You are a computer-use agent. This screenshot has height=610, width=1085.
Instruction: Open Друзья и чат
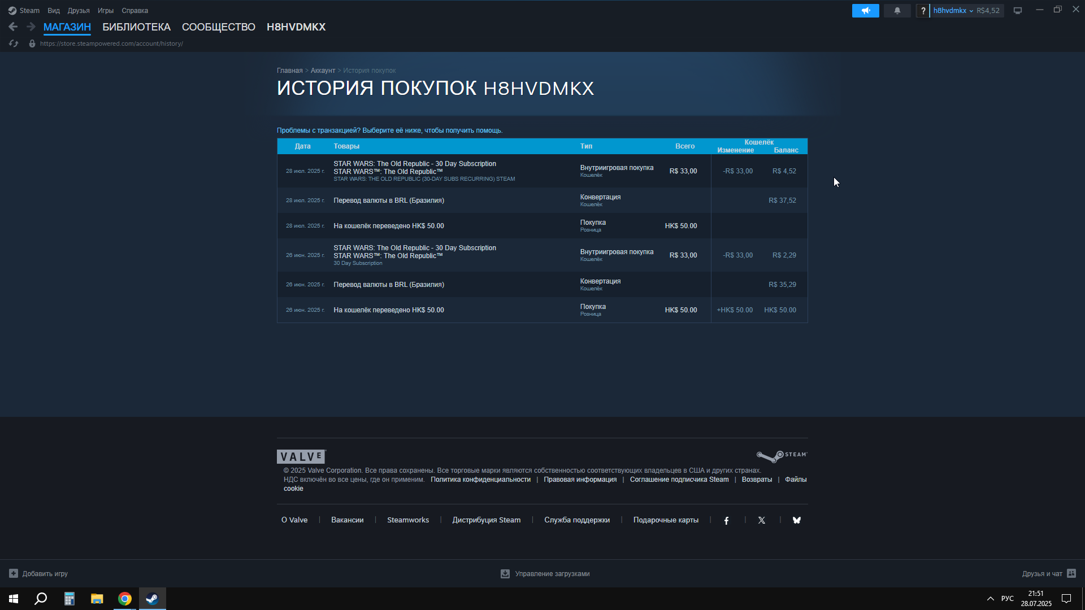coord(1049,573)
